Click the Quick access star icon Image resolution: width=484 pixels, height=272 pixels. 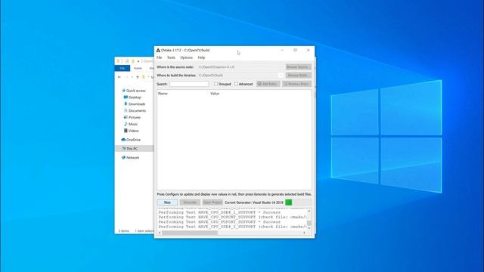123,91
